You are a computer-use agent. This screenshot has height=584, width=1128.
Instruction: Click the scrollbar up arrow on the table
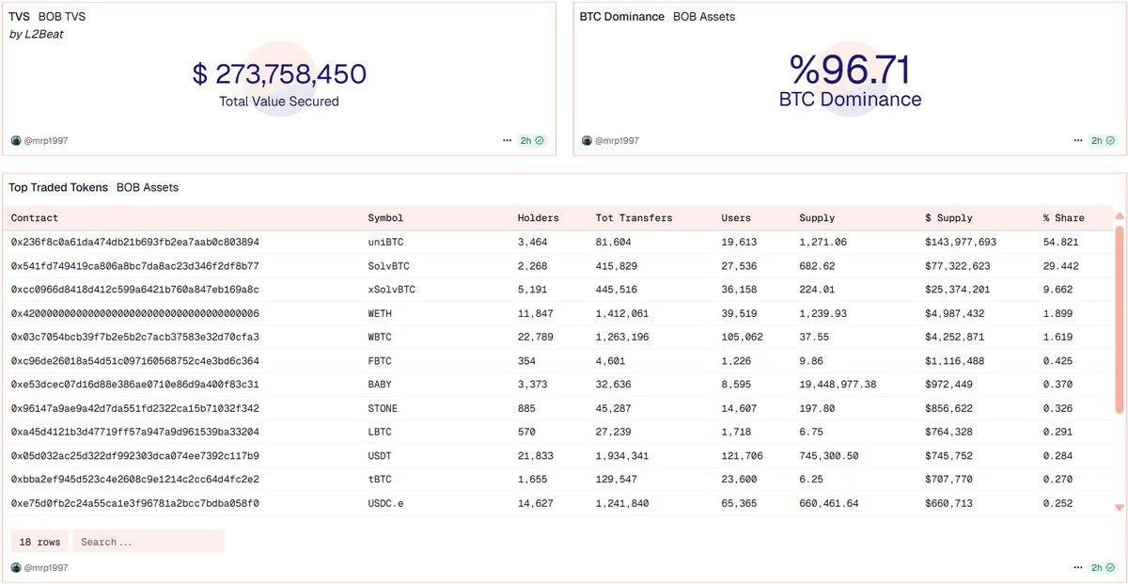click(x=1119, y=214)
